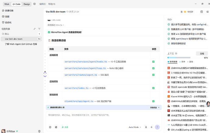Click the info icon next to 上下文

(x=176, y=54)
